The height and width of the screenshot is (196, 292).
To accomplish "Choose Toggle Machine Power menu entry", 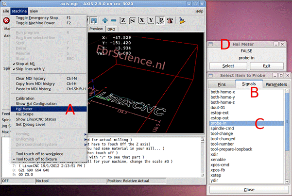I will click(x=49, y=23).
